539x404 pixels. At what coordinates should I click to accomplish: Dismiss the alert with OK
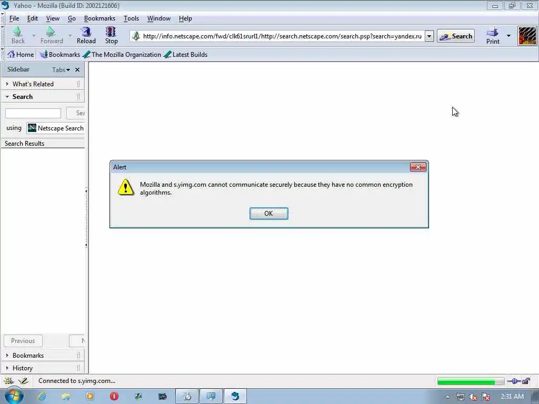(269, 214)
